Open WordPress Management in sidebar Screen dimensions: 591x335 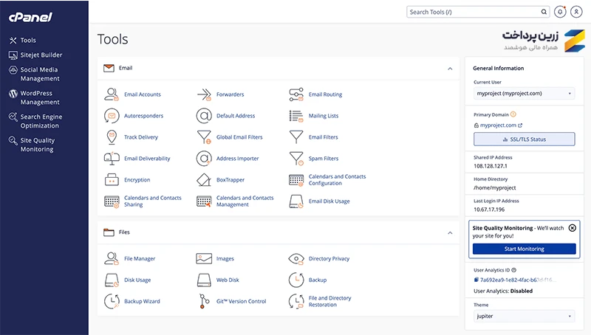pyautogui.click(x=34, y=97)
